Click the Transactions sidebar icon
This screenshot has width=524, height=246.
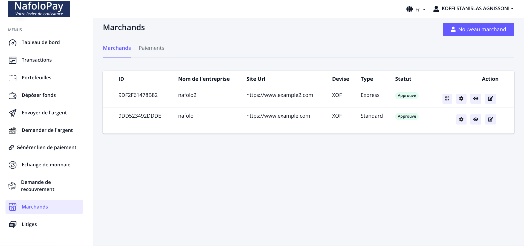(13, 60)
